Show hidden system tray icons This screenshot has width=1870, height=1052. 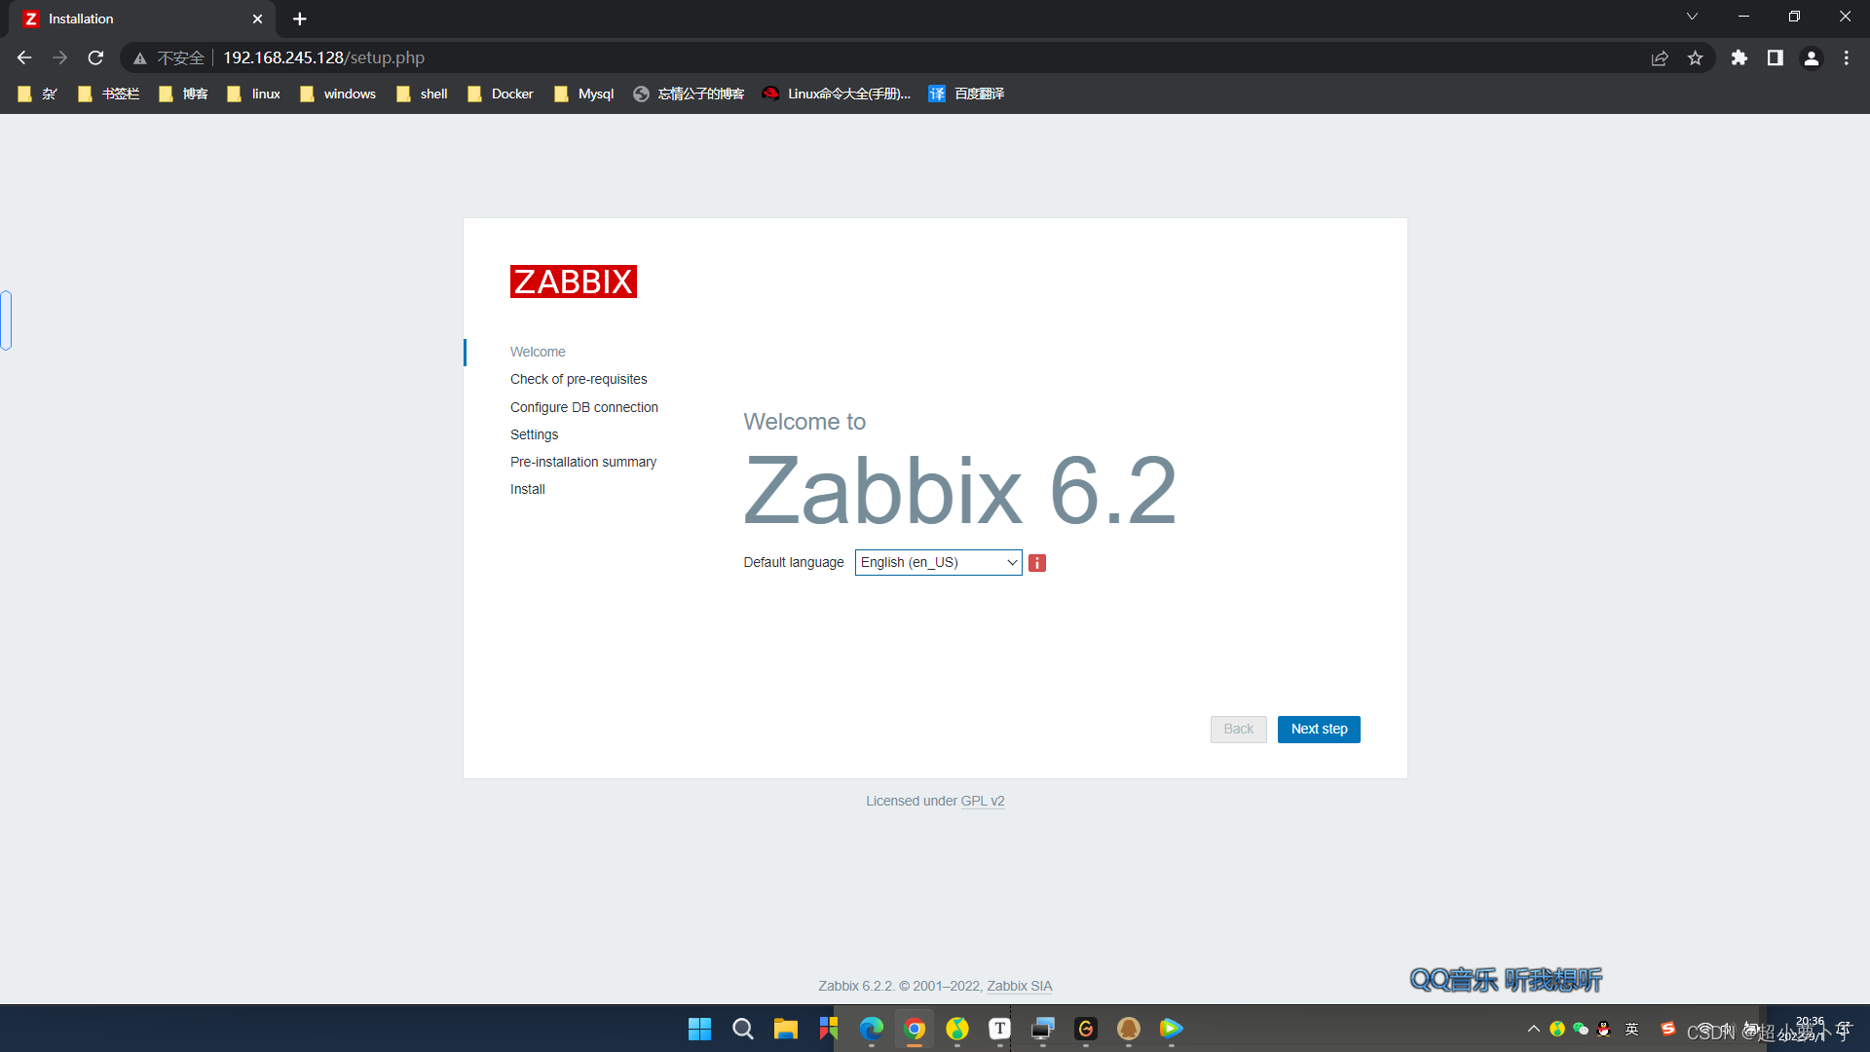click(x=1534, y=1029)
